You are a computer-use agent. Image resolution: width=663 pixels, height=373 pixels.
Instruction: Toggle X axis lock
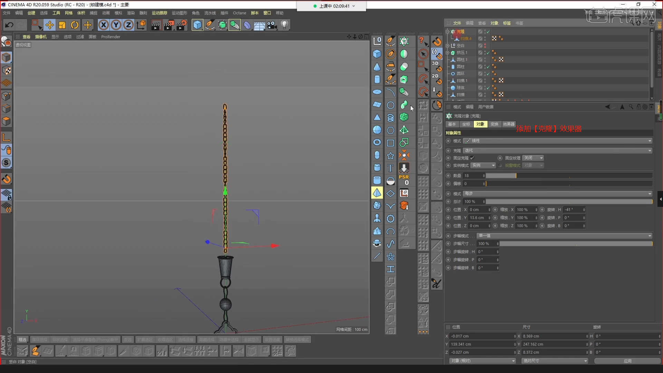pos(103,25)
